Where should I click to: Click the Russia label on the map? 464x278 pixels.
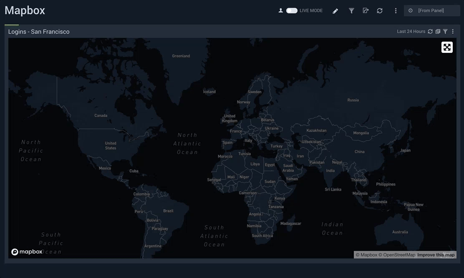pos(353,100)
